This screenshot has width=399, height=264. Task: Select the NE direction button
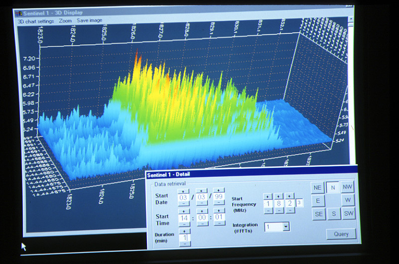(x=317, y=188)
